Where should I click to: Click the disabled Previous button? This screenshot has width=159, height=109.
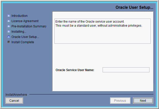(x=120, y=100)
